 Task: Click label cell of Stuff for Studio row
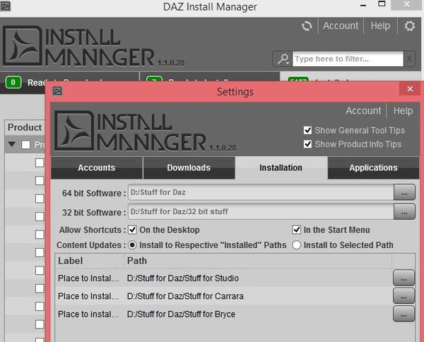tap(88, 278)
